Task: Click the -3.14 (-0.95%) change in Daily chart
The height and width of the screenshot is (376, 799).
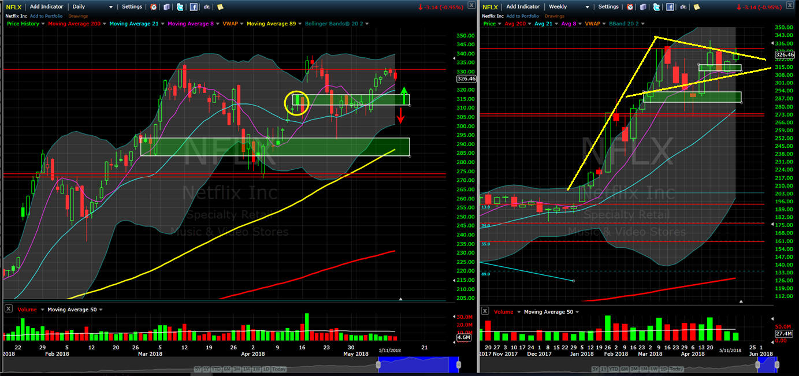Action: pos(441,7)
